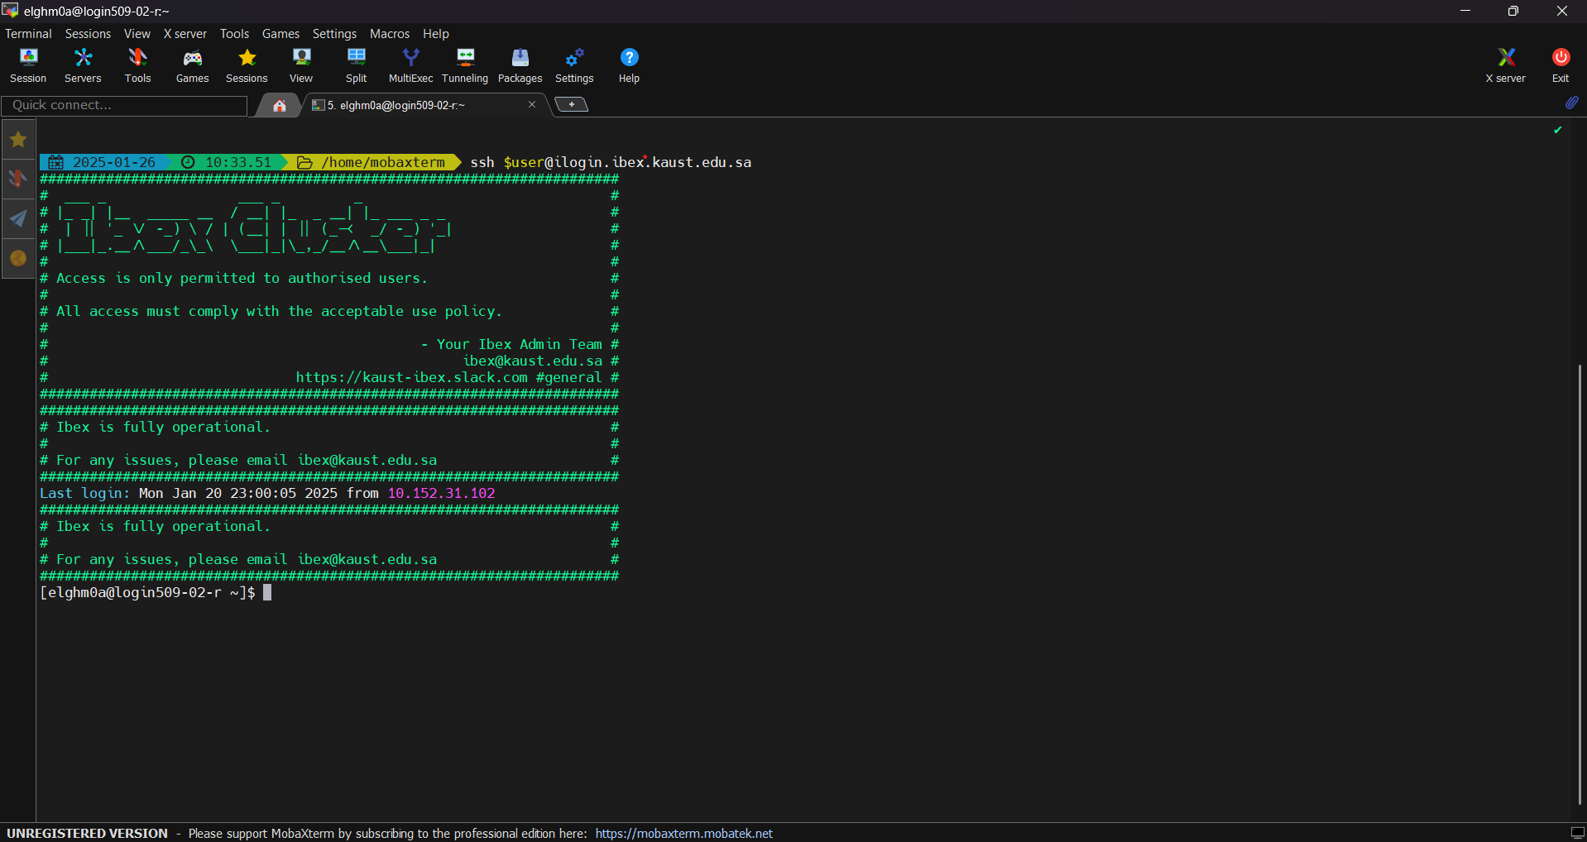Launch the Tunneling manager

(x=465, y=65)
